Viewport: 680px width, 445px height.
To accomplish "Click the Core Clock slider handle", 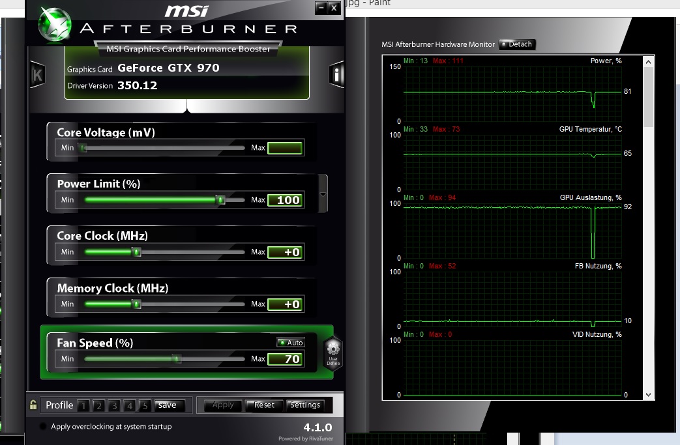I will (137, 251).
